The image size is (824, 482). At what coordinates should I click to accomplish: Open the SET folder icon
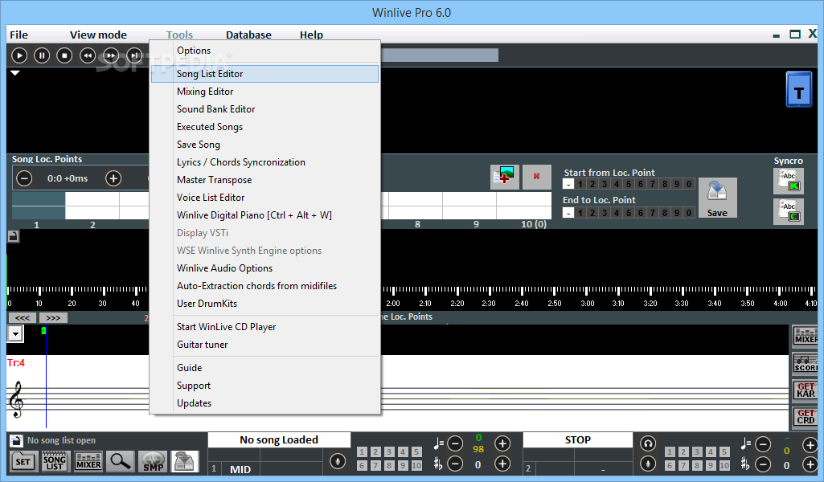point(23,462)
